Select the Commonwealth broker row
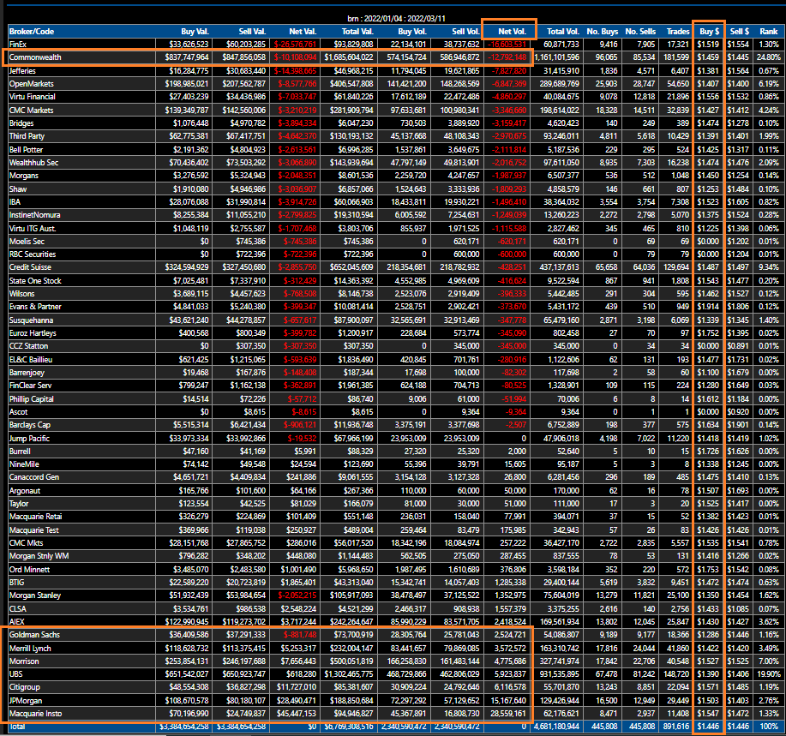 click(x=34, y=57)
